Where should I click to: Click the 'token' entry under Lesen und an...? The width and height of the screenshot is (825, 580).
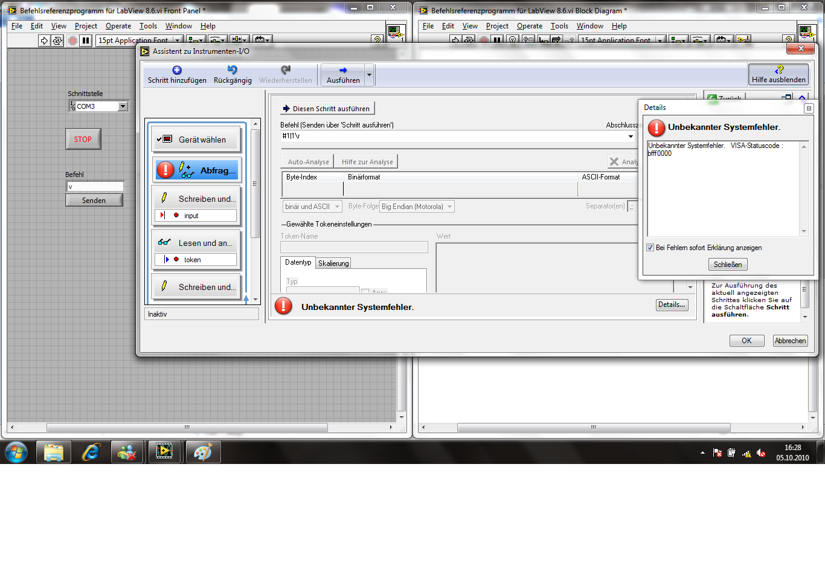[196, 260]
